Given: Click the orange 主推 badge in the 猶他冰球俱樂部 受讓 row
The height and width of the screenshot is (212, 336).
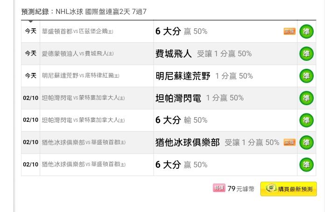Looking at the screenshot, I should [289, 142].
